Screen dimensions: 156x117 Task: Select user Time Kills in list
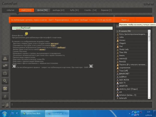tap(132, 53)
